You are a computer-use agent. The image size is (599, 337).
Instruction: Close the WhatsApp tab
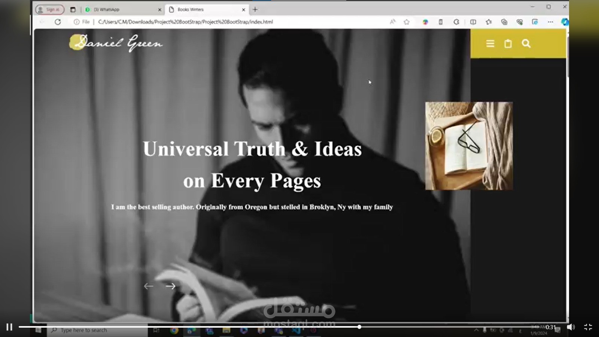tap(160, 10)
